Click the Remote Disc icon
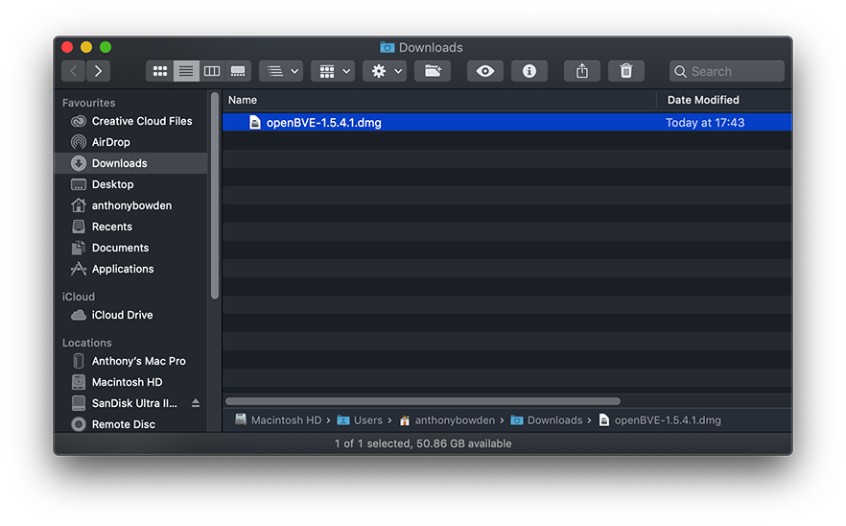This screenshot has width=846, height=526. click(79, 424)
